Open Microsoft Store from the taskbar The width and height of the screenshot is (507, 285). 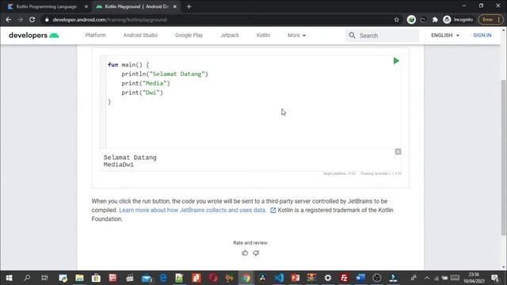(96, 278)
